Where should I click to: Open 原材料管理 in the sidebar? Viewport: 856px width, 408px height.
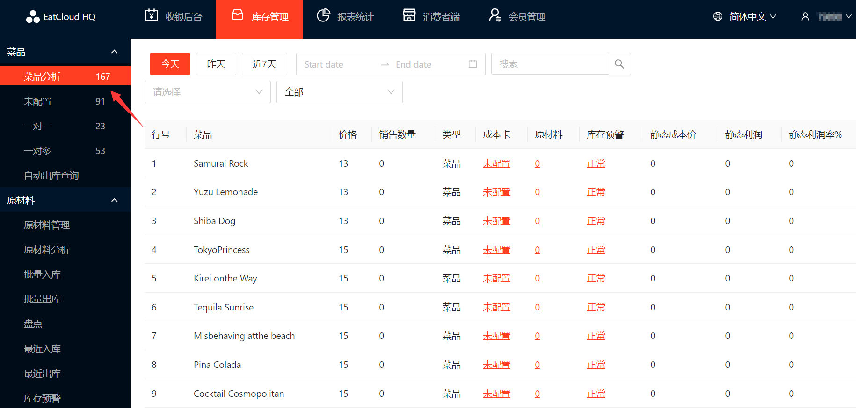point(65,225)
